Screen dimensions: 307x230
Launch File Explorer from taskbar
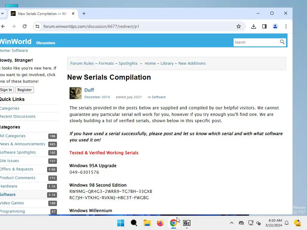click(147, 223)
